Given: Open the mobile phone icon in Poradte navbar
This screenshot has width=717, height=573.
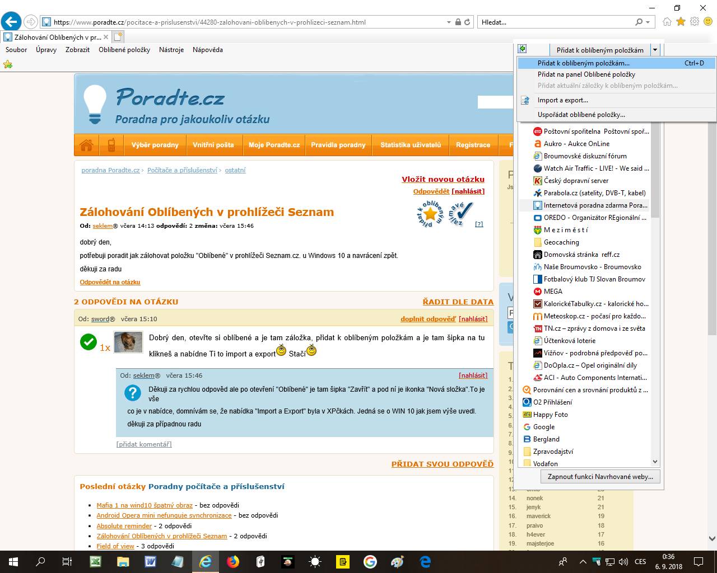Looking at the screenshot, I should (111, 145).
